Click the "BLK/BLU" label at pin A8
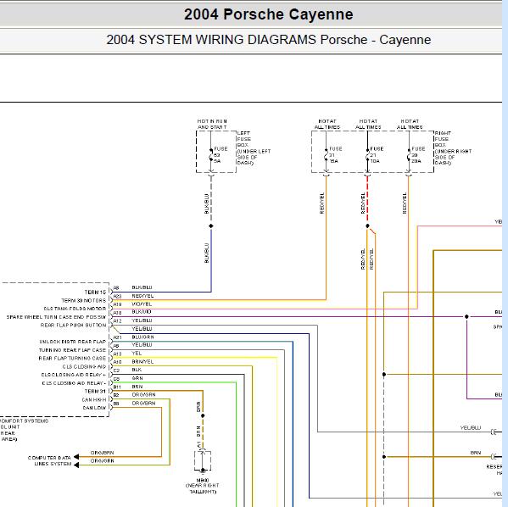This screenshot has height=507, width=508. [142, 287]
